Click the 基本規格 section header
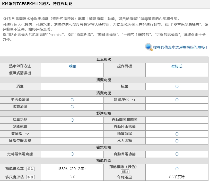This screenshot has height=181, width=210. point(104,60)
